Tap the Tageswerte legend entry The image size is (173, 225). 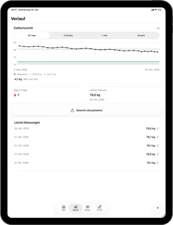click(x=21, y=74)
